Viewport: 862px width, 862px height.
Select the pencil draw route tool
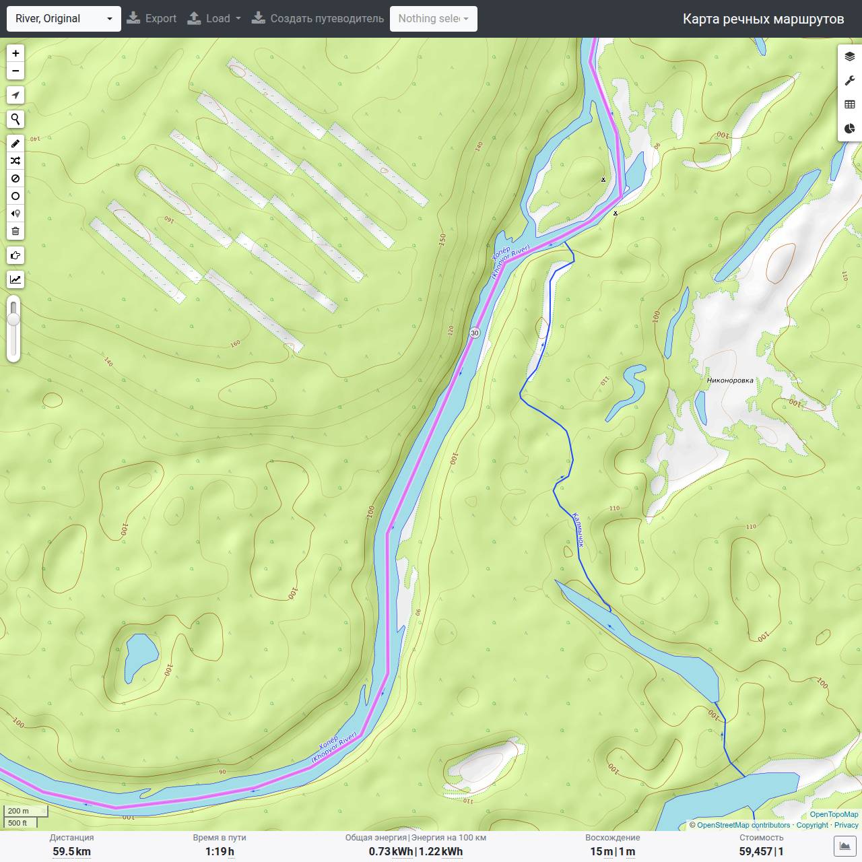tap(15, 143)
